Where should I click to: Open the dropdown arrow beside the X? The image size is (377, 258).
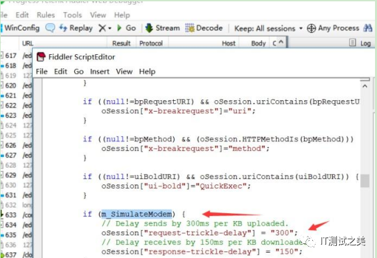pyautogui.click(x=110, y=28)
